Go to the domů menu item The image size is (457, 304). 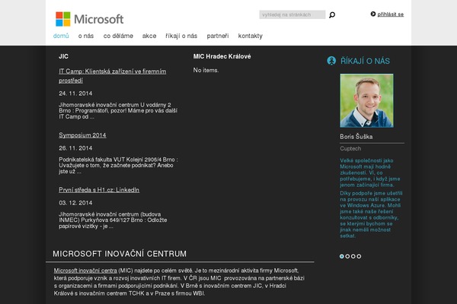tap(61, 36)
